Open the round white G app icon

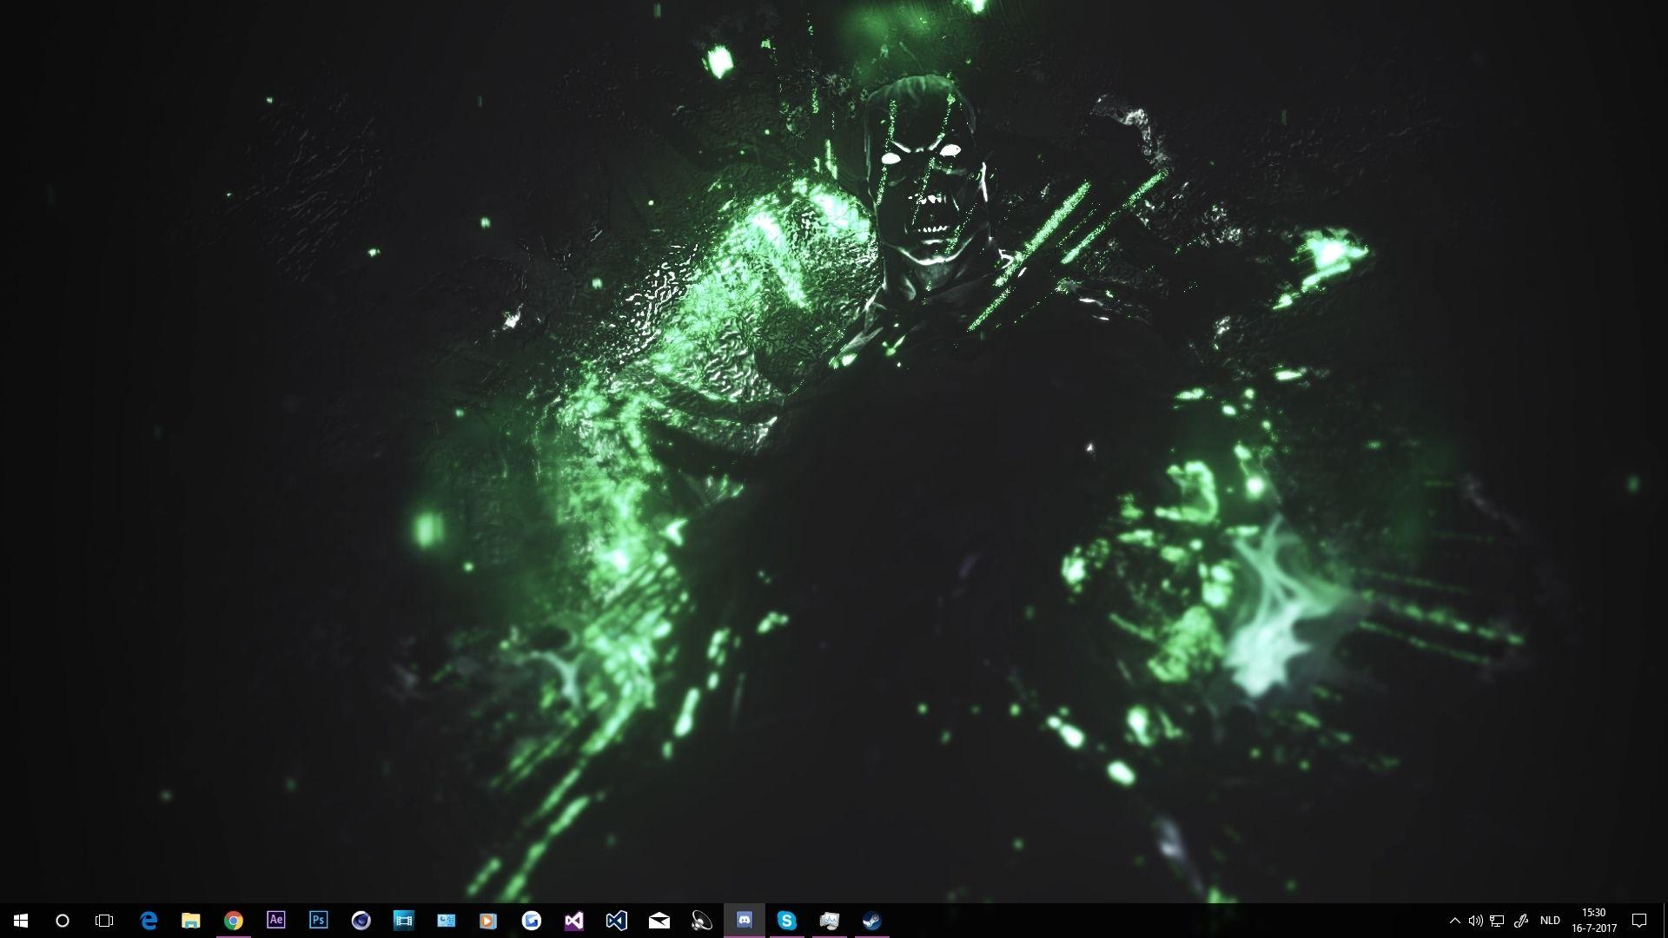[x=532, y=921]
